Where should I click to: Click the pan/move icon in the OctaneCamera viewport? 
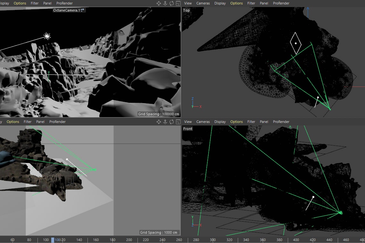click(x=159, y=3)
